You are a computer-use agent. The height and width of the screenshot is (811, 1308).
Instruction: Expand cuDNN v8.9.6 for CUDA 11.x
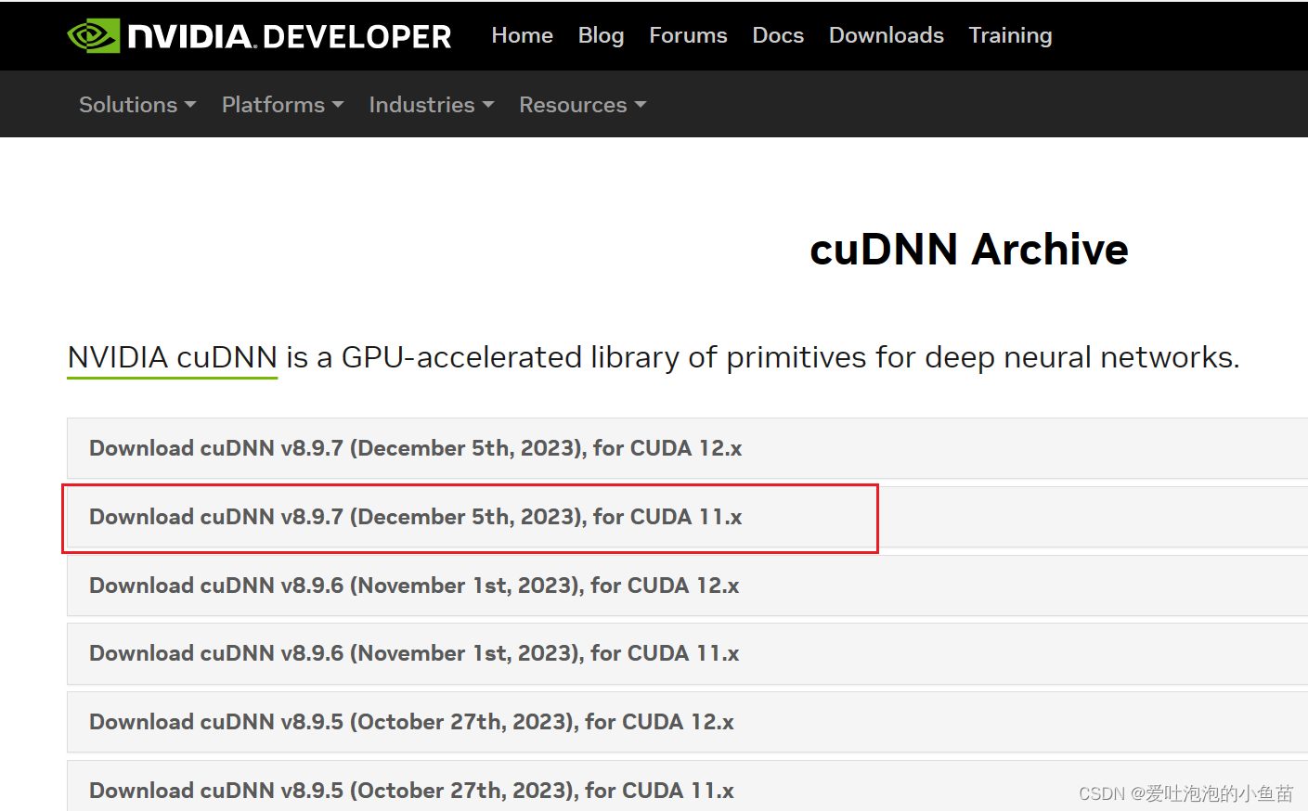(x=687, y=653)
